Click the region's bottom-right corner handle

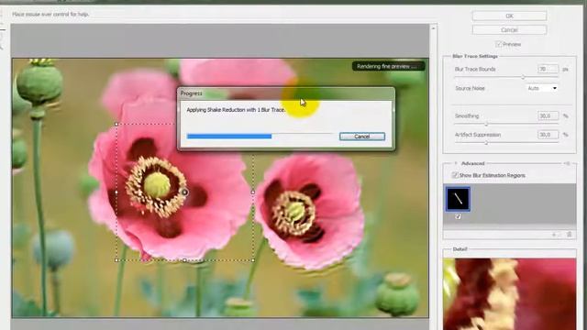pyautogui.click(x=253, y=260)
